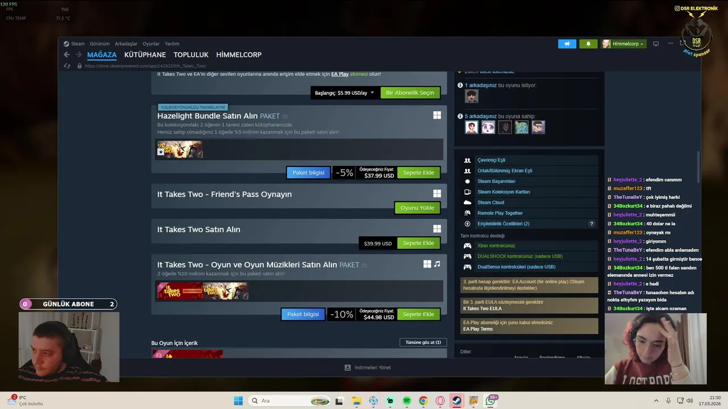728x409 pixels.
Task: Click the accessibility icon beside Erişilebilirlik Özellikleri
Action: (x=468, y=224)
